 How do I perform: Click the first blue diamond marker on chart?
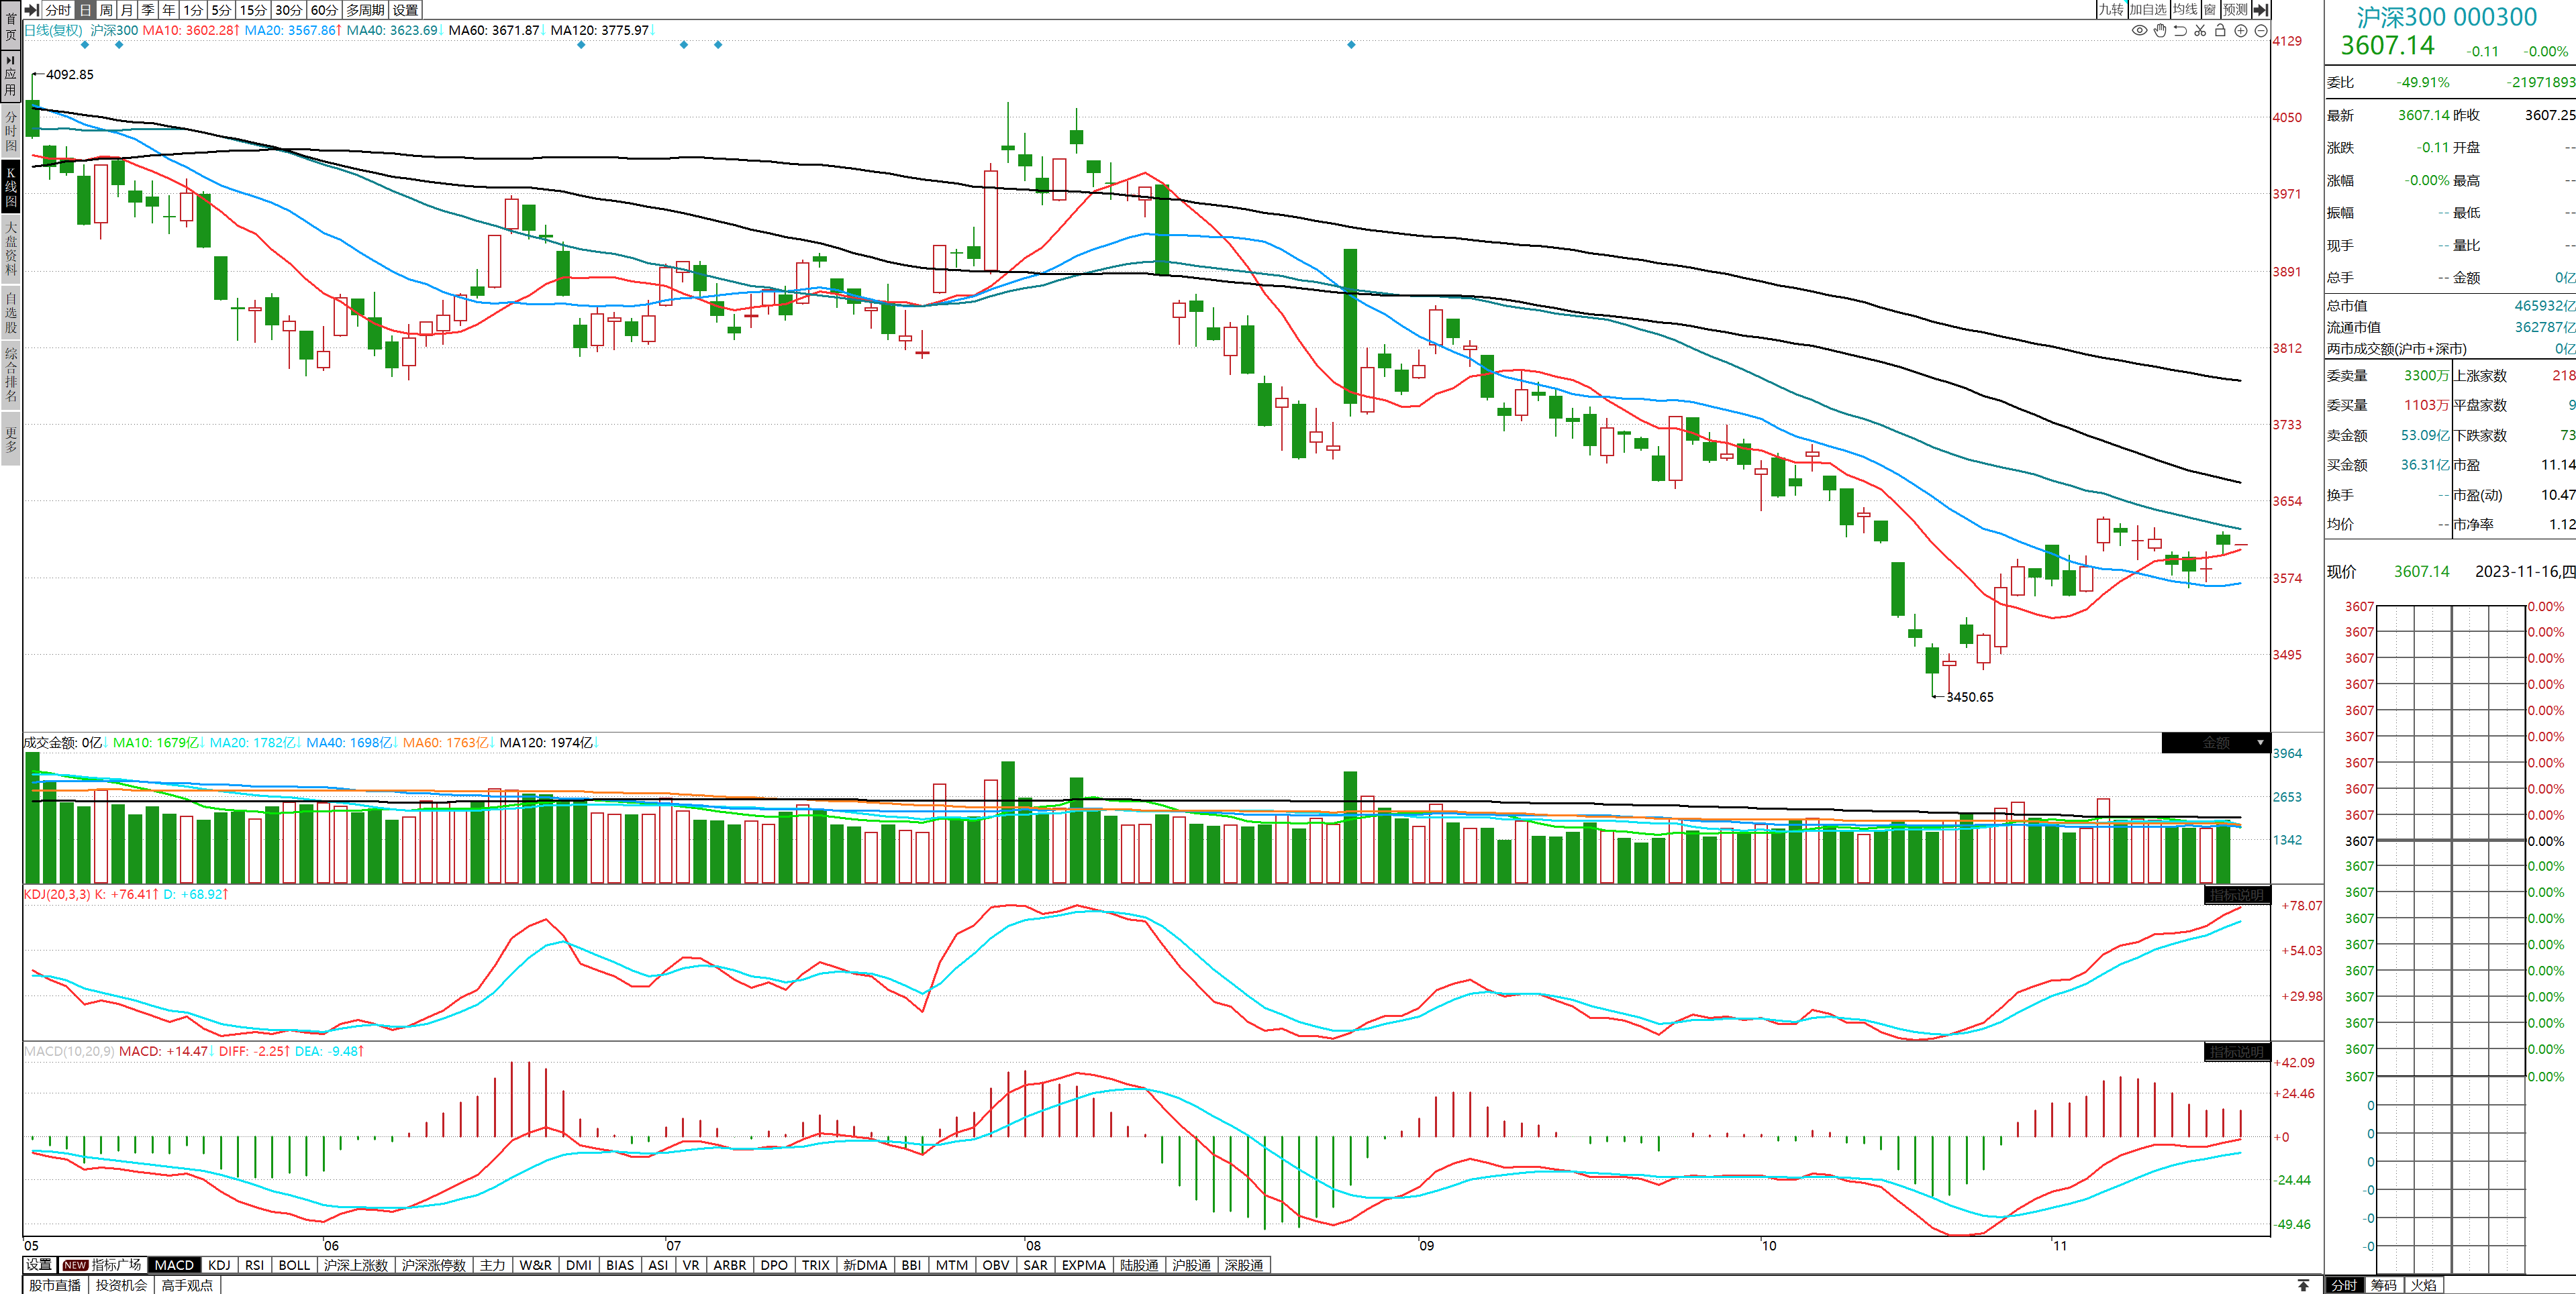point(85,45)
